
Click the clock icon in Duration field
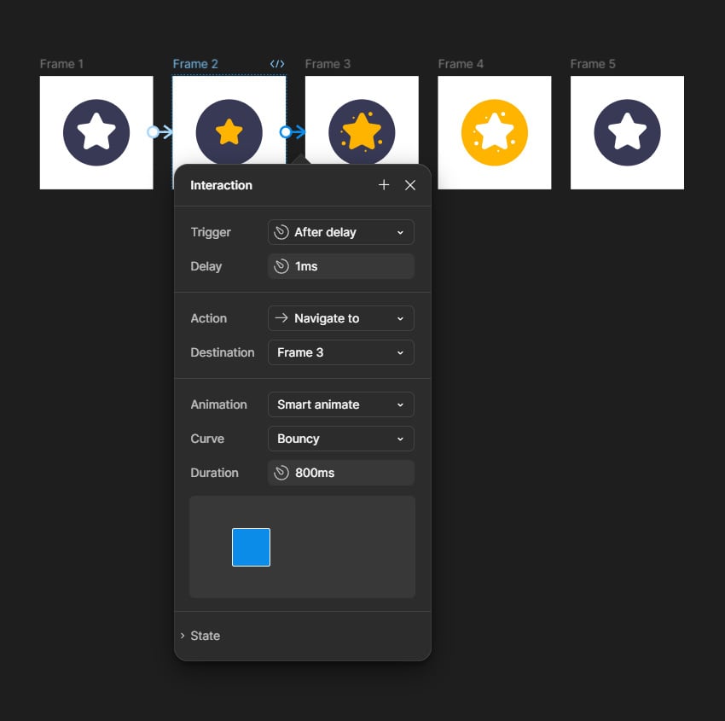[x=281, y=473]
